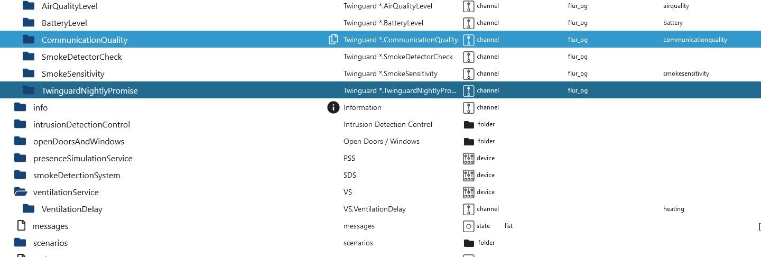The width and height of the screenshot is (761, 257).
Task: Click state type icon for messages
Action: (x=468, y=226)
